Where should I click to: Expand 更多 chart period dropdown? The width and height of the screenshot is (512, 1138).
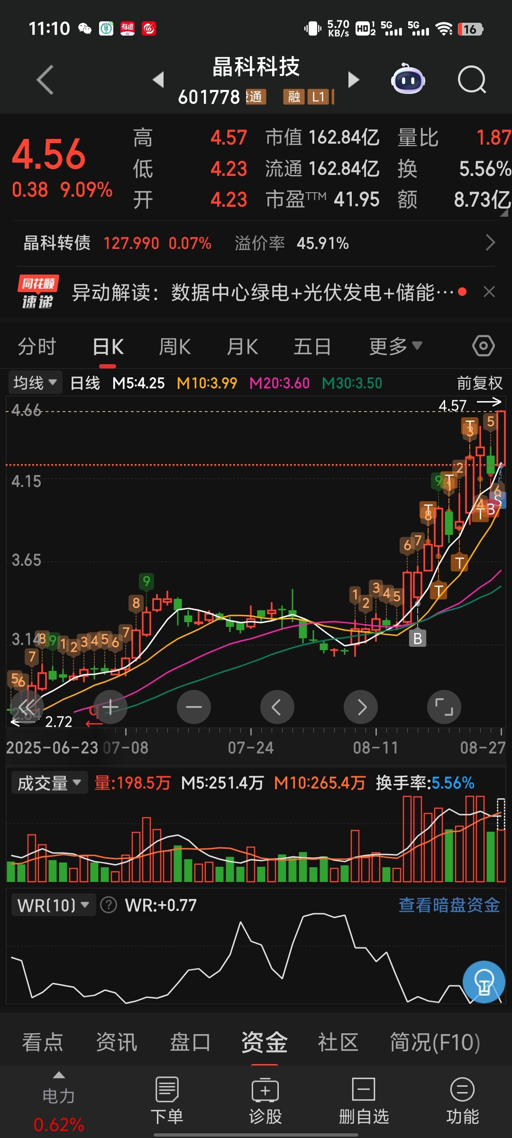click(x=395, y=346)
